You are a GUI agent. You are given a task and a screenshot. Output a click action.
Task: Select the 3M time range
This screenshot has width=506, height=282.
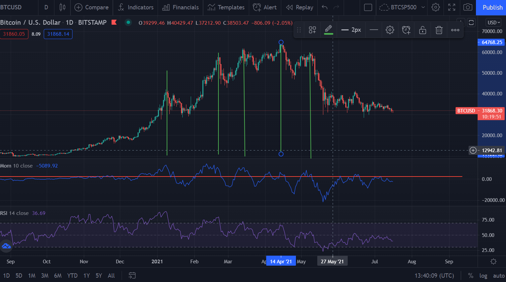pyautogui.click(x=45, y=275)
